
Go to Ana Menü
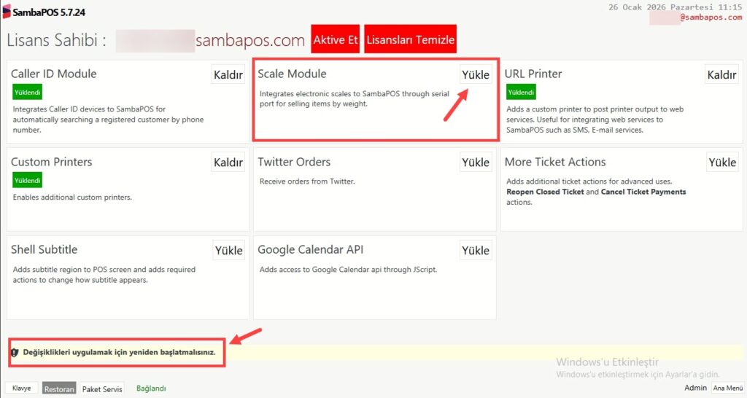(727, 389)
